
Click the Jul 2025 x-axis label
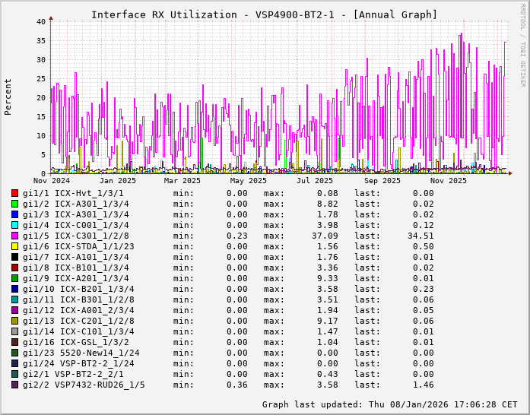315,181
